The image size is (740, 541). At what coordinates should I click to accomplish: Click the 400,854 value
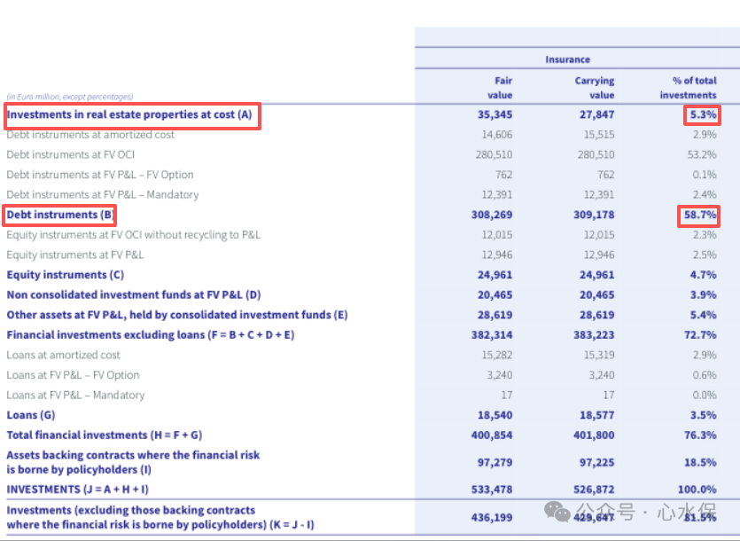point(492,435)
